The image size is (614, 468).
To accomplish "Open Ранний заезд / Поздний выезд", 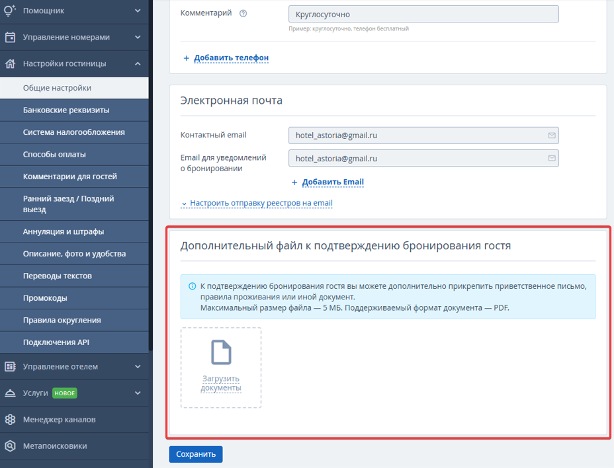I will point(74,204).
